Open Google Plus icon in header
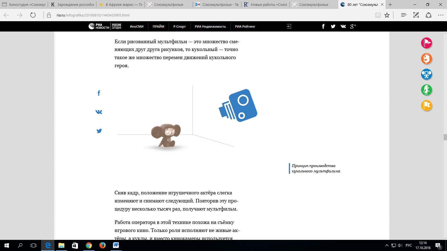The width and height of the screenshot is (447, 251). (x=353, y=26)
